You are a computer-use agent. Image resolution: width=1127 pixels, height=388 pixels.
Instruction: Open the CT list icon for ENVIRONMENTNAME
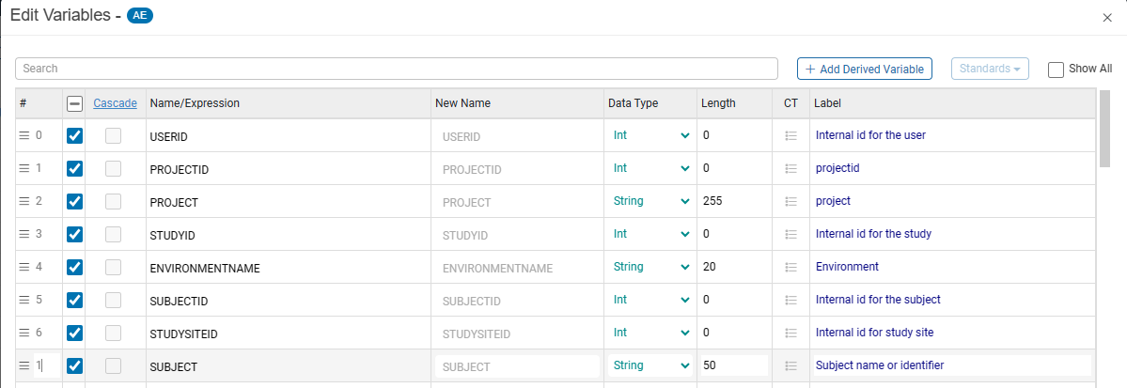pyautogui.click(x=791, y=268)
